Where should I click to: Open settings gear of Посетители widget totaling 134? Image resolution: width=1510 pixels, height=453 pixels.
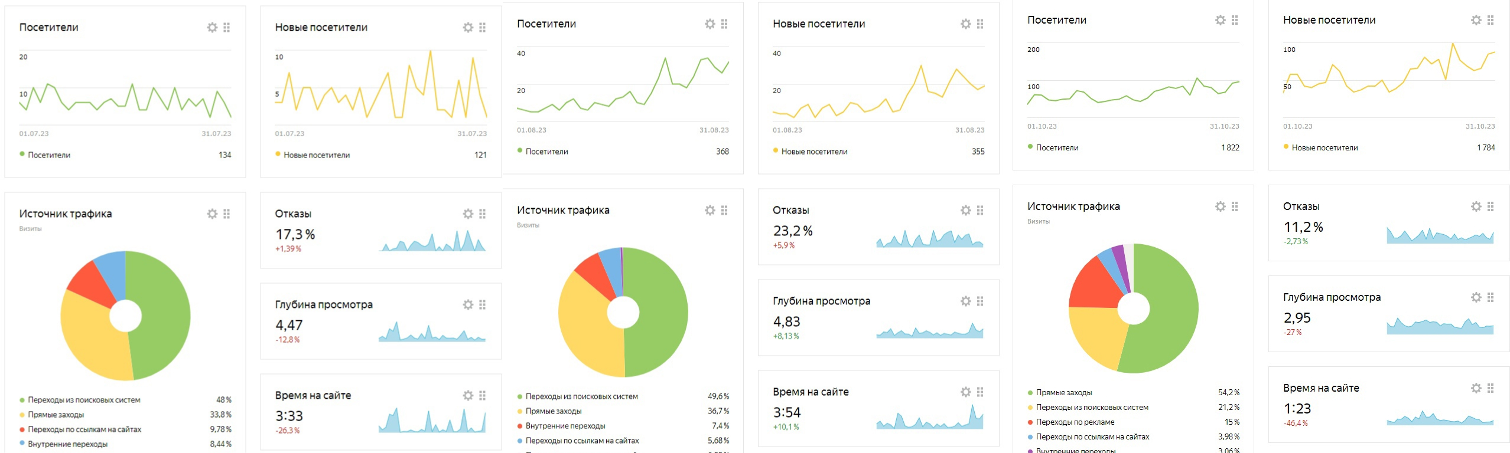coord(212,28)
